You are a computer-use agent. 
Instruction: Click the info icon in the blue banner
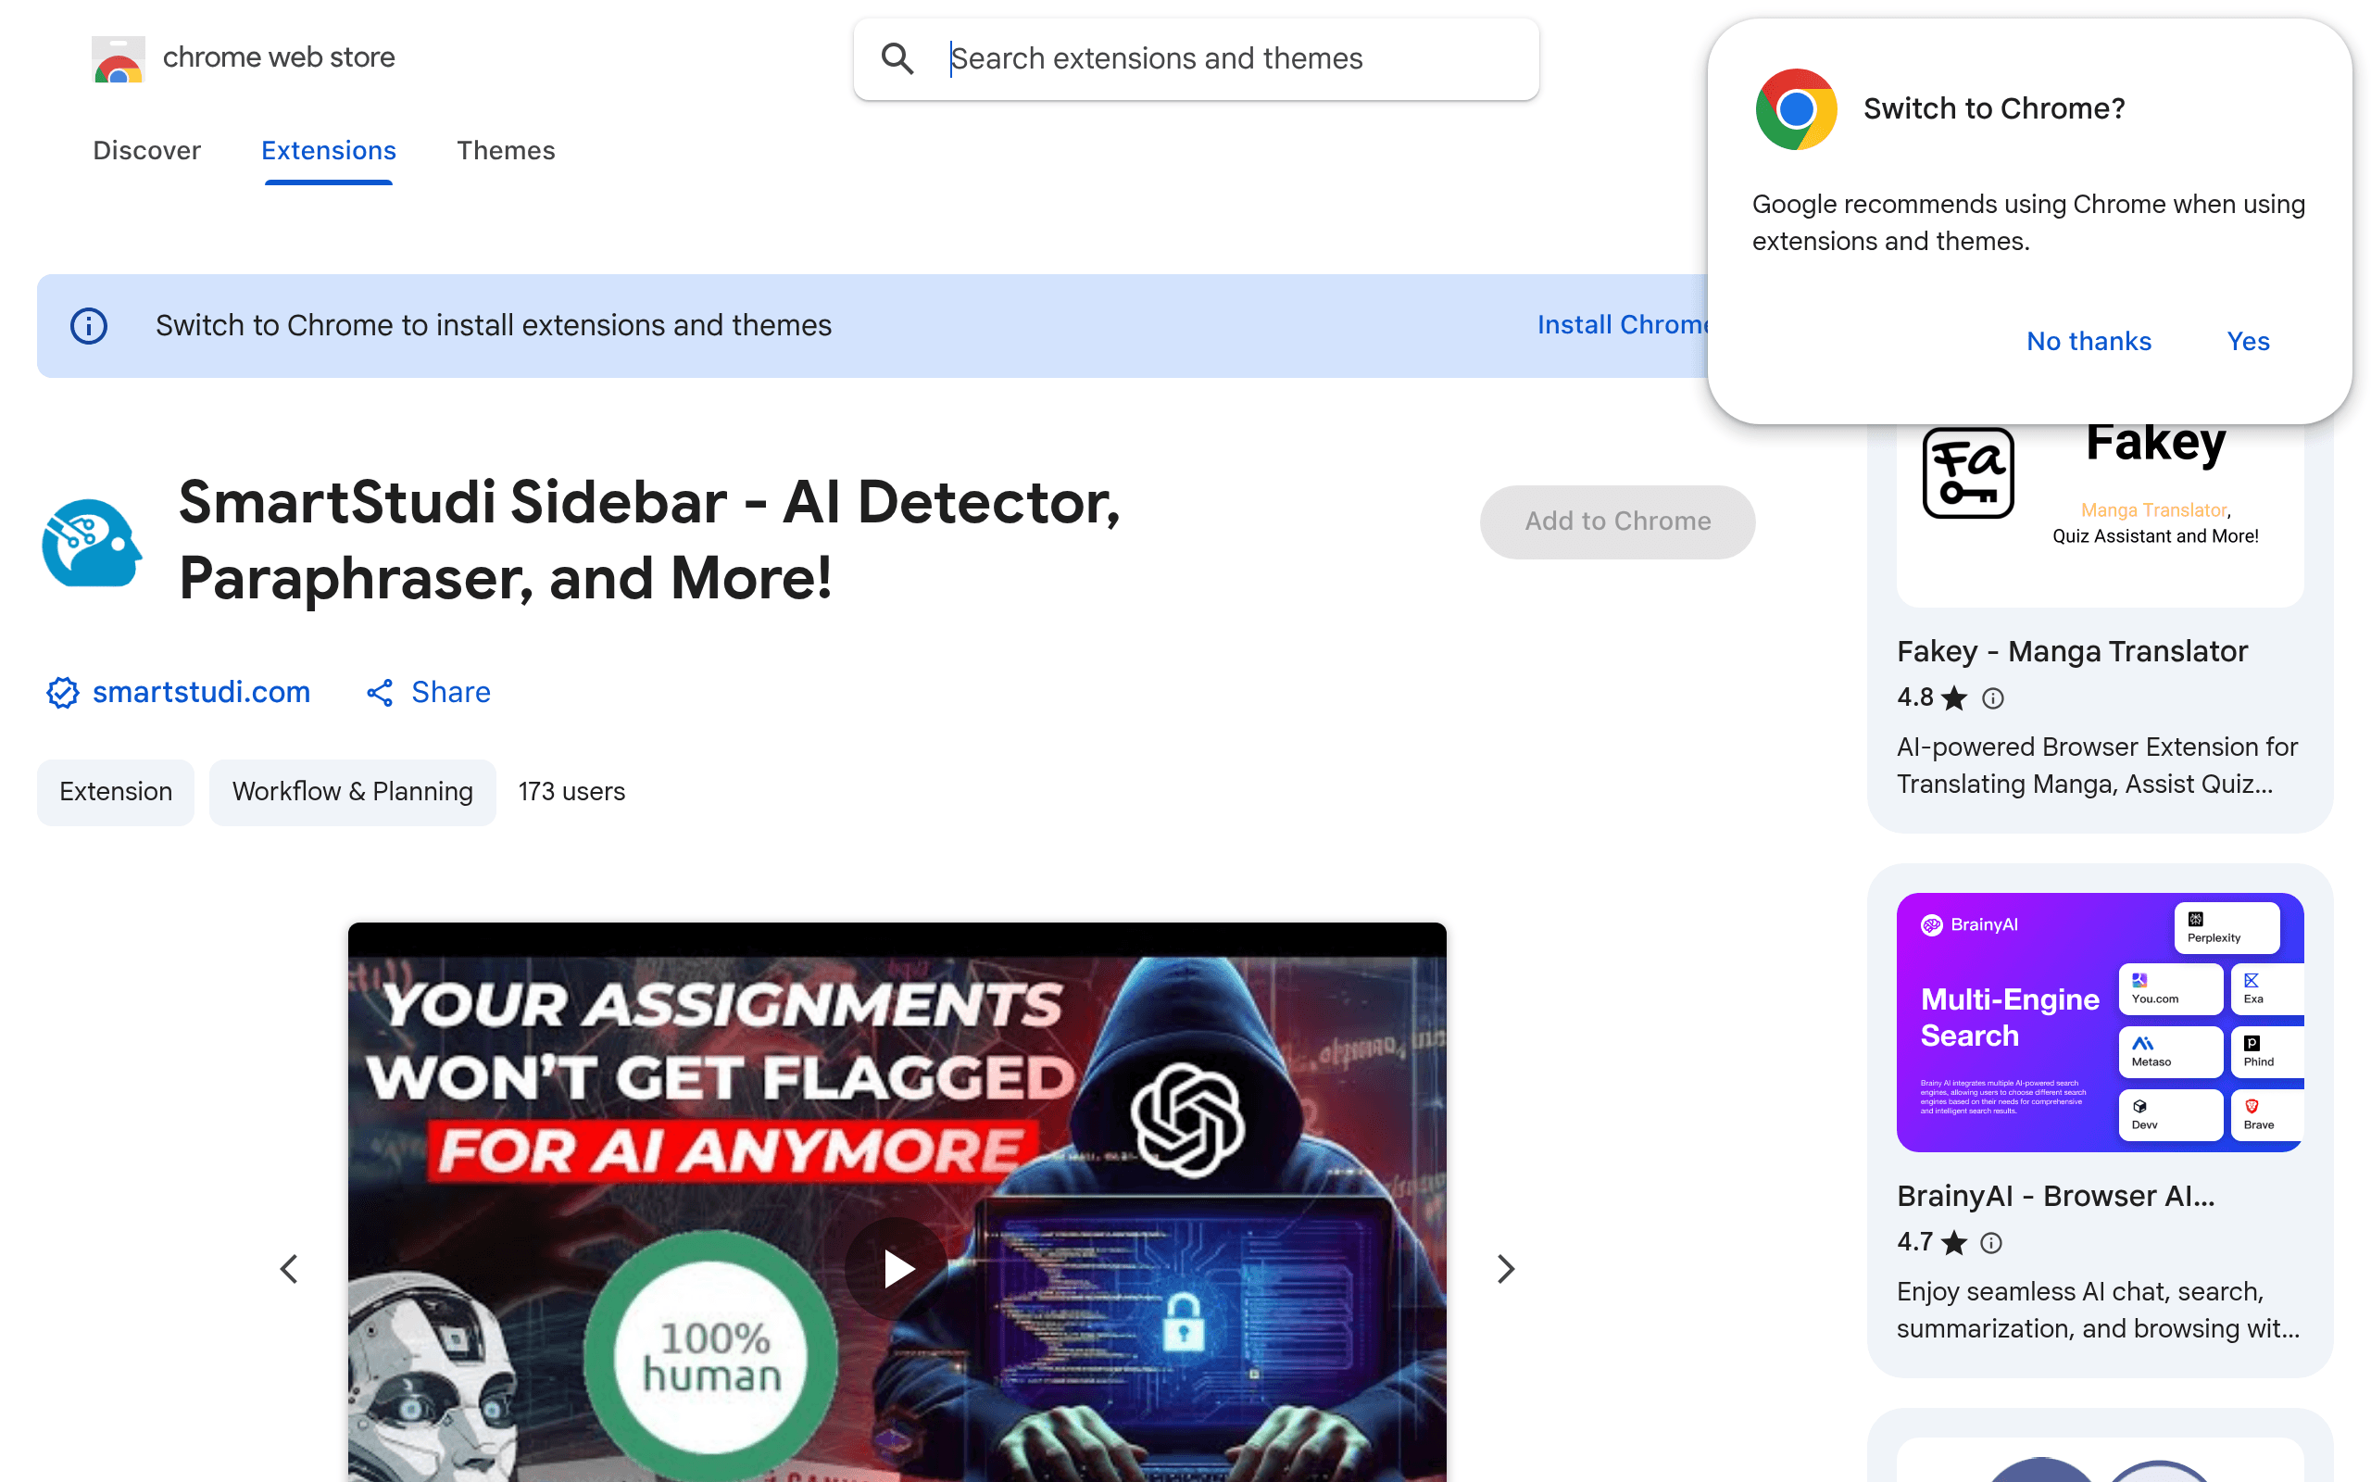point(89,325)
